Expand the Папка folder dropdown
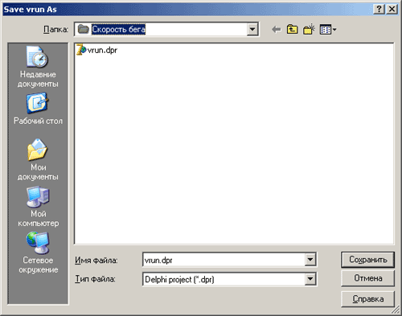Image resolution: width=402 pixels, height=316 pixels. (252, 29)
